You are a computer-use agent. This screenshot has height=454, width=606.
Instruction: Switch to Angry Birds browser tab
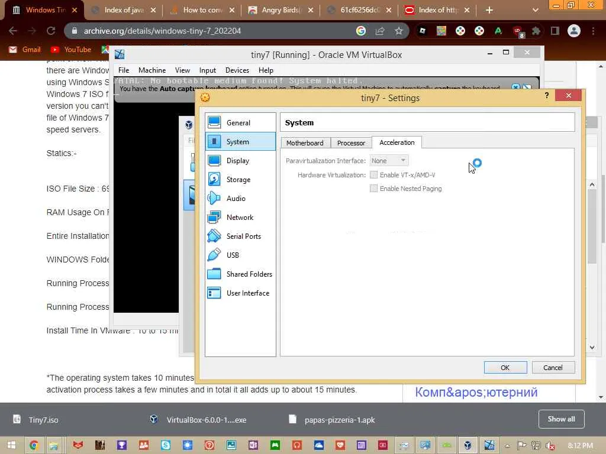281,10
